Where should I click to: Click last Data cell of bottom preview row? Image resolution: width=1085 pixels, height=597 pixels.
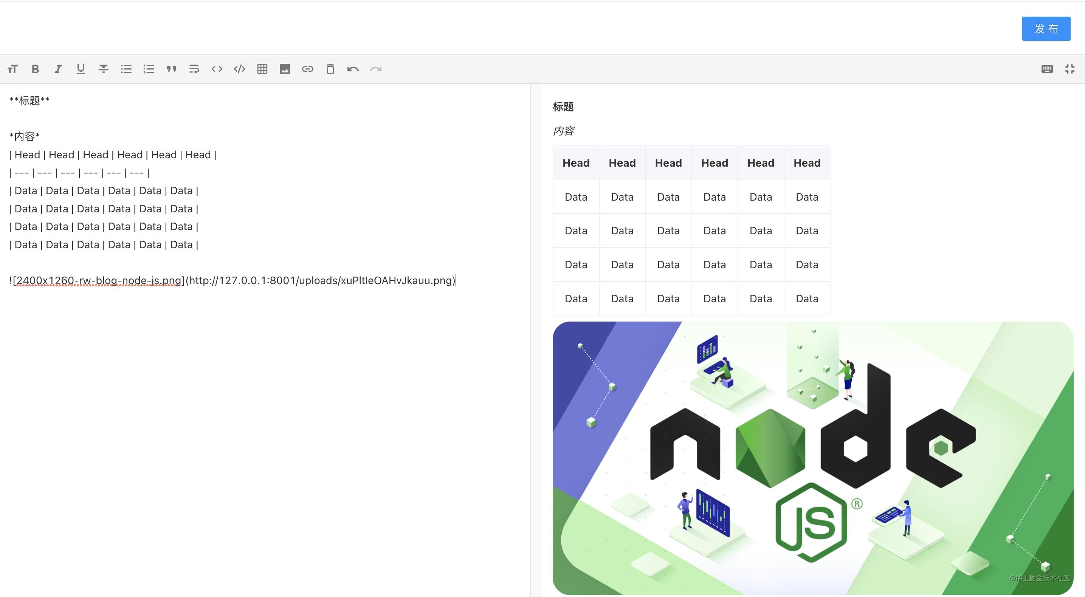coord(807,298)
